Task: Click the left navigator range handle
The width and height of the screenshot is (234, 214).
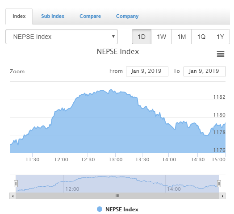Action: click(16, 184)
